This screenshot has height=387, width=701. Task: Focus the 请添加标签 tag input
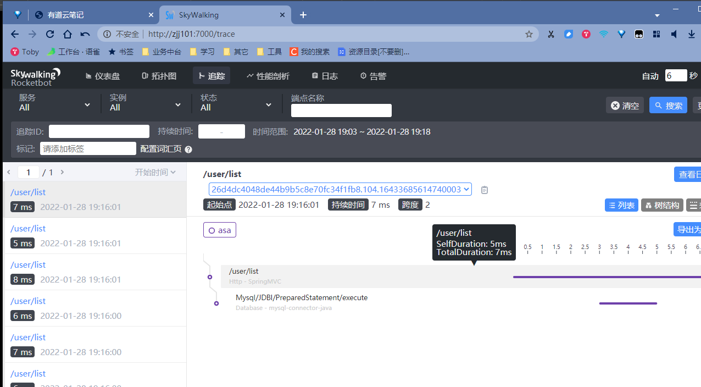coord(88,148)
